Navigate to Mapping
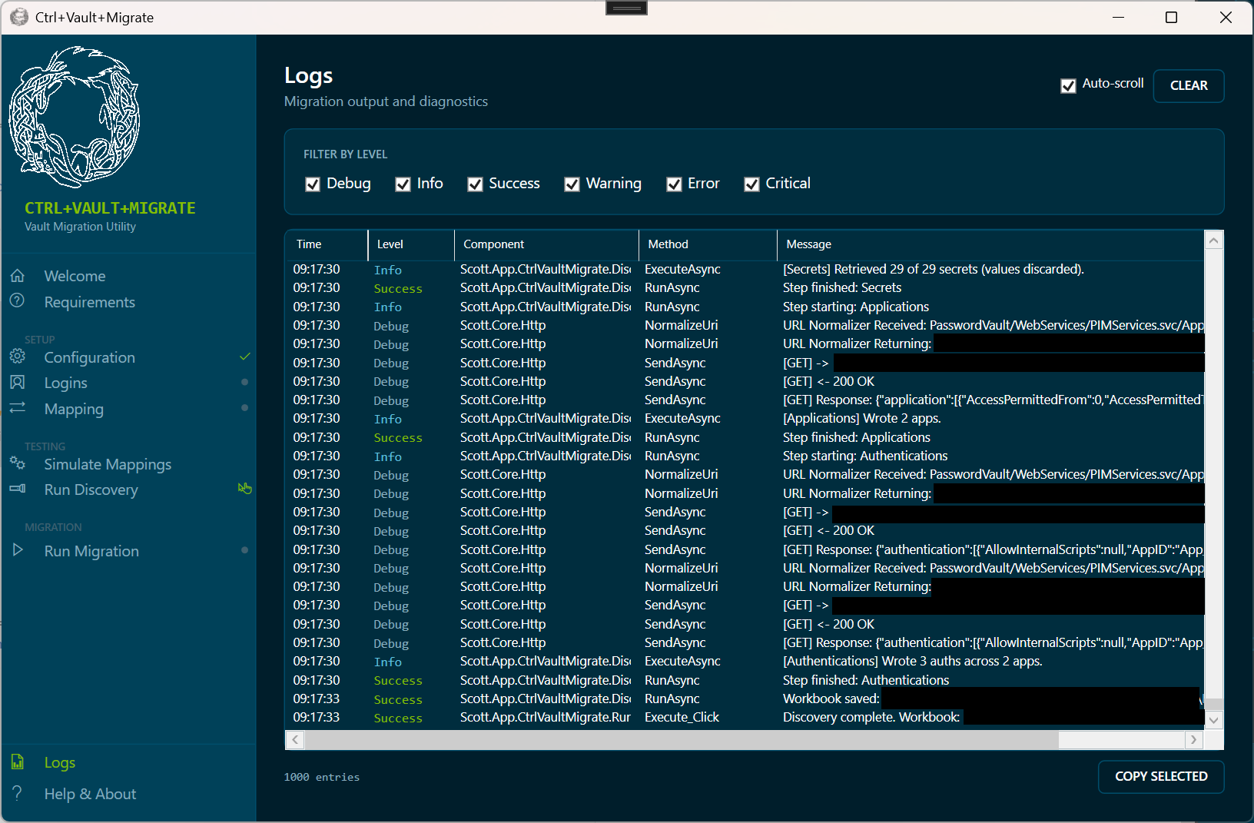1254x823 pixels. point(74,409)
